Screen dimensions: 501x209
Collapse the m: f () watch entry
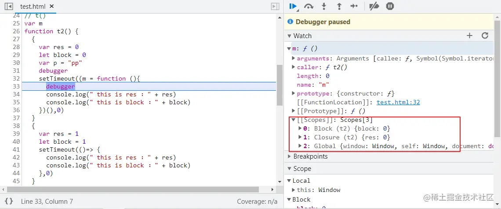[x=290, y=49]
